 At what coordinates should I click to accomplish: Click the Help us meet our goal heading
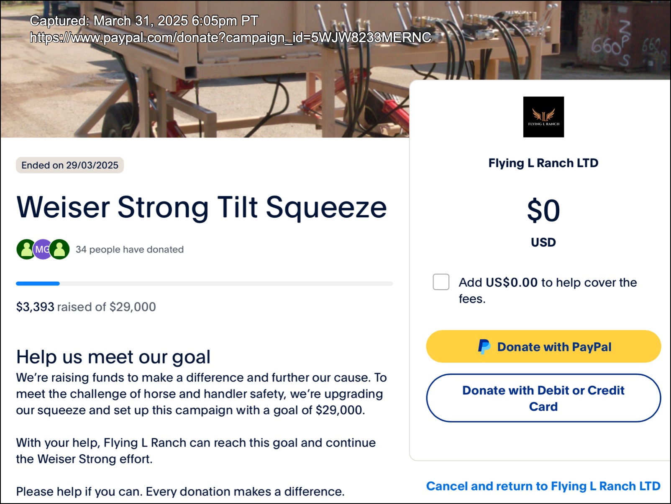(113, 357)
